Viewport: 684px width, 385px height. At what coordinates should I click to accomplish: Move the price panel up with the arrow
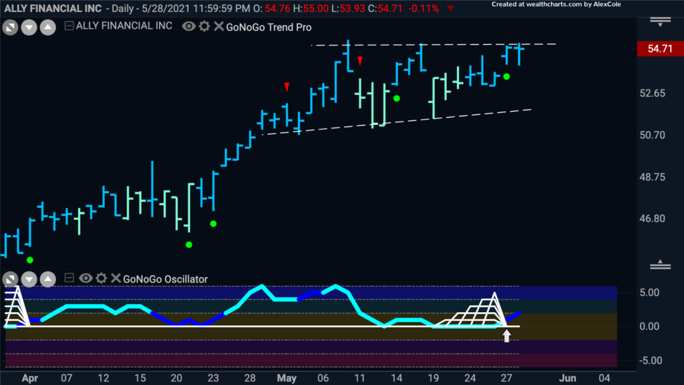(47, 28)
